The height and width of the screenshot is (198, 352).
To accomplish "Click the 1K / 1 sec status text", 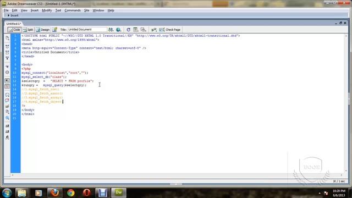I will (x=339, y=181).
